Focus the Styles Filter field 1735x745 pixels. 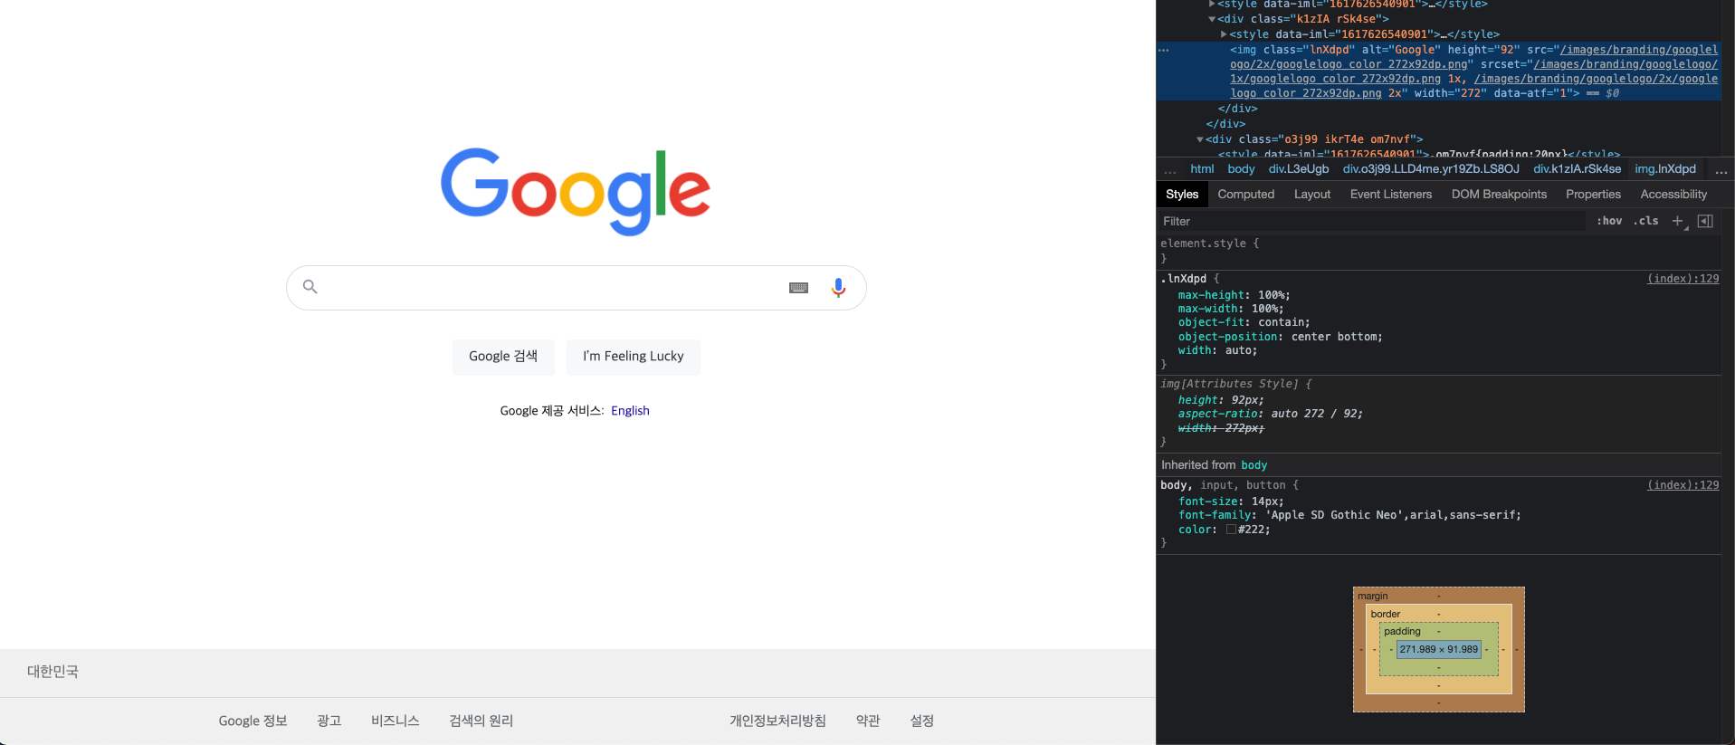[1371, 221]
